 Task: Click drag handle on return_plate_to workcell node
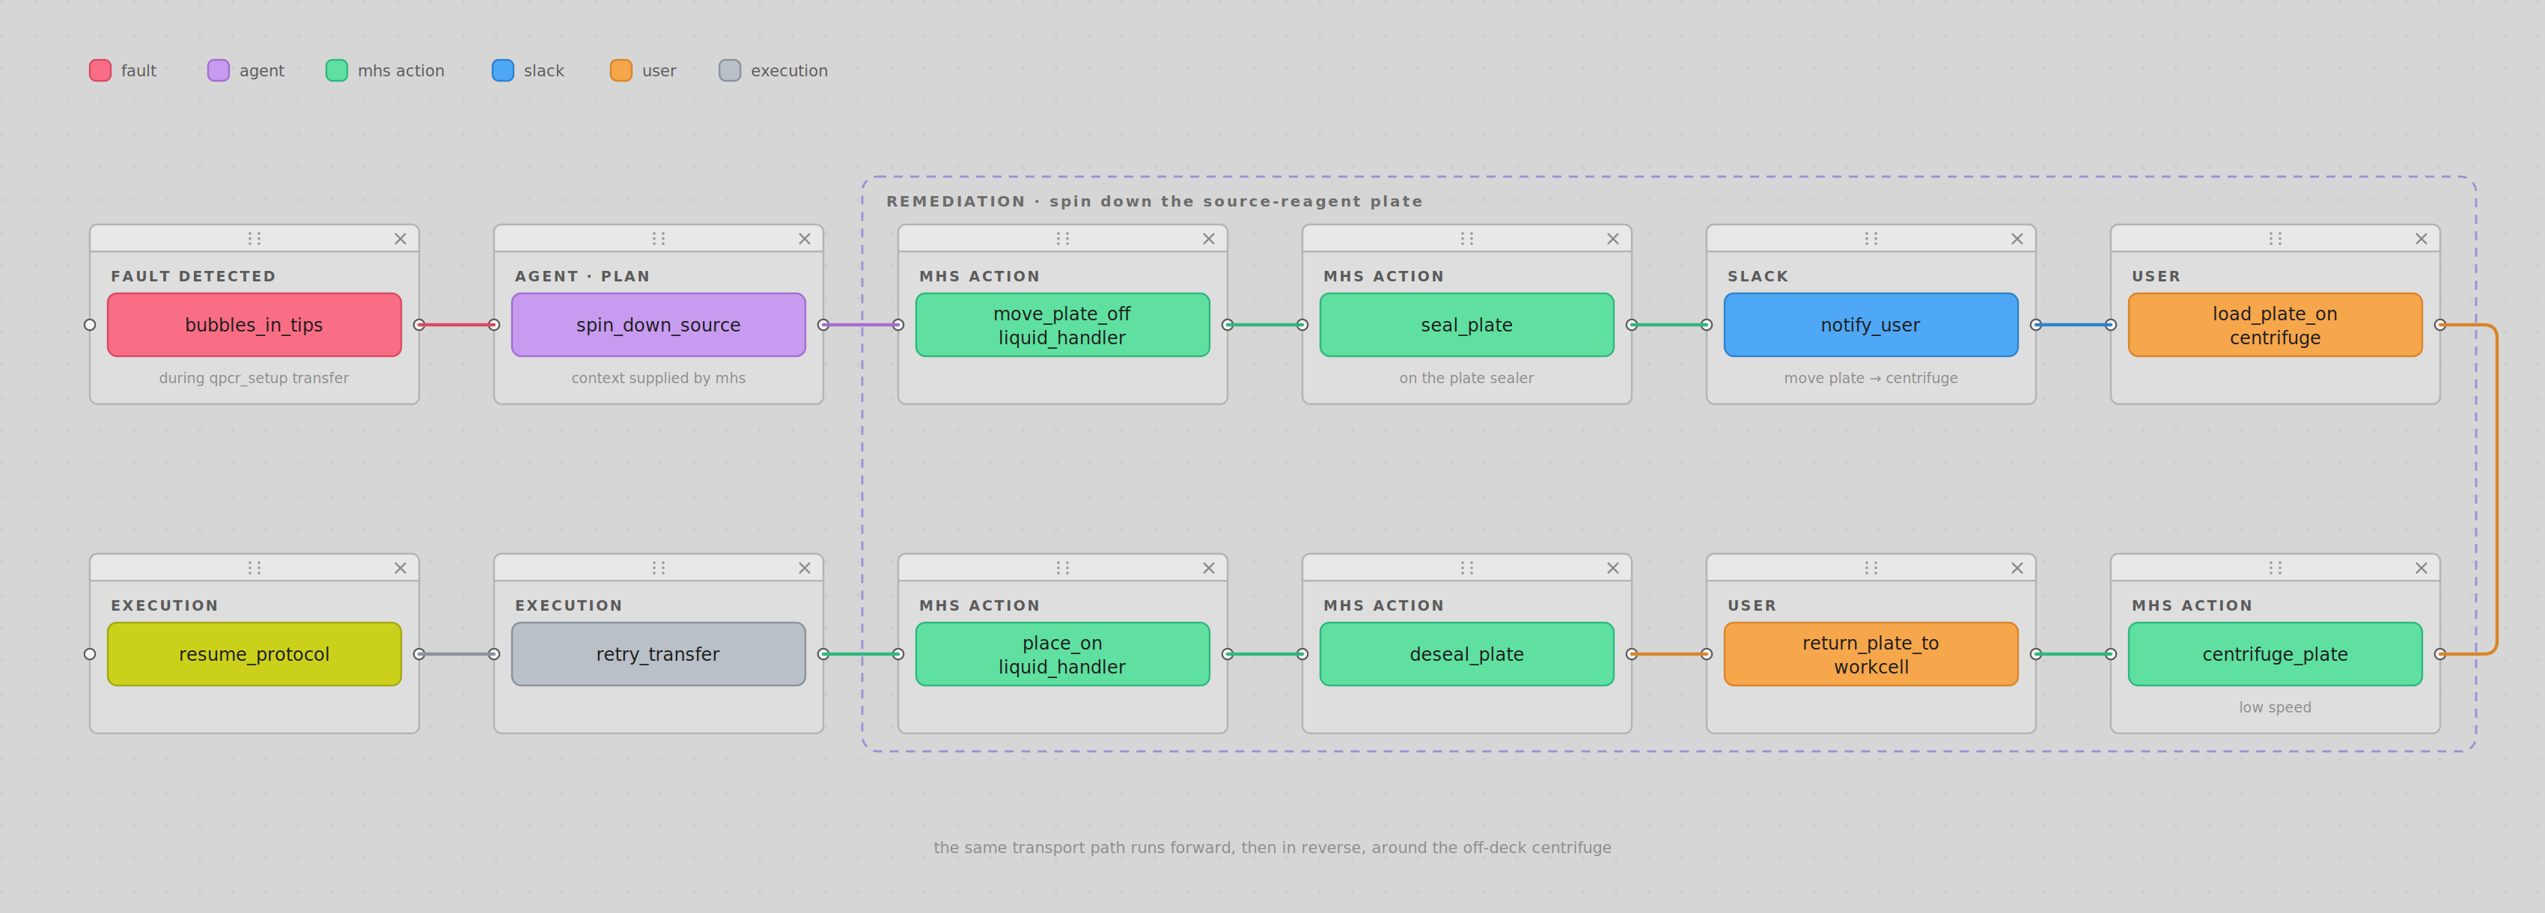[x=1871, y=568]
